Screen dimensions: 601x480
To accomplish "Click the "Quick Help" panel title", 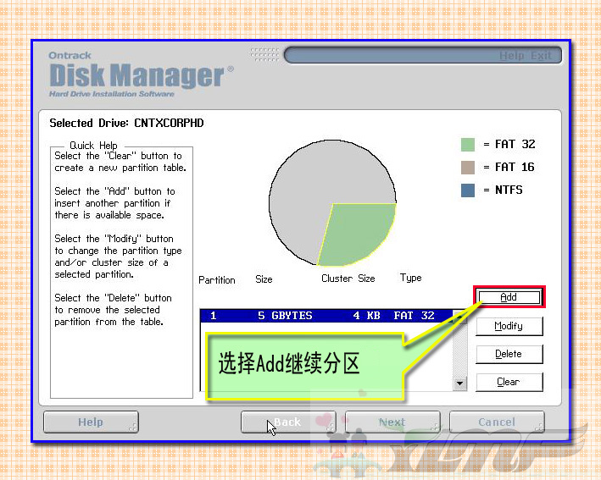I will [93, 146].
